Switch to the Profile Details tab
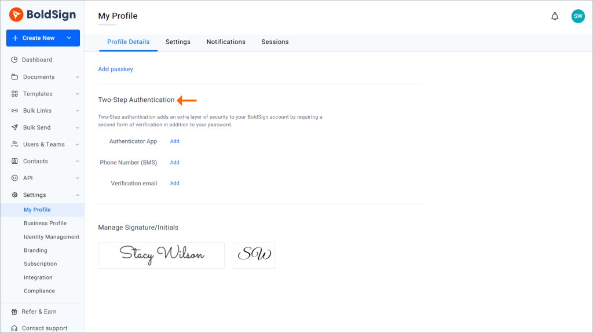Viewport: 593px width, 333px height. pos(128,42)
